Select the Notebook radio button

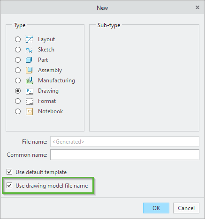click(18, 111)
